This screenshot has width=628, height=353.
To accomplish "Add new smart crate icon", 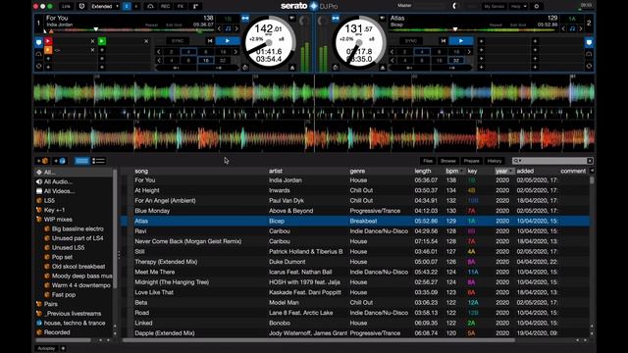I will tap(60, 161).
